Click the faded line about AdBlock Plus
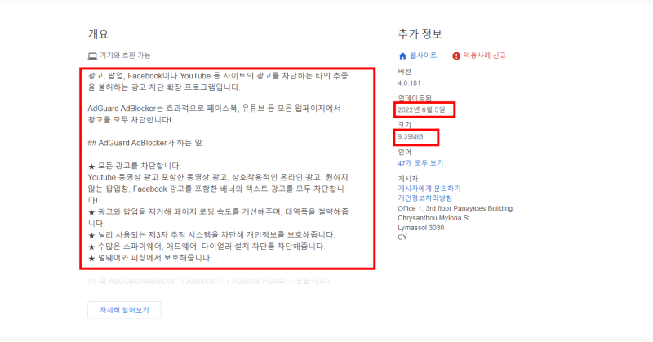The height and width of the screenshot is (342, 653). pos(209,281)
